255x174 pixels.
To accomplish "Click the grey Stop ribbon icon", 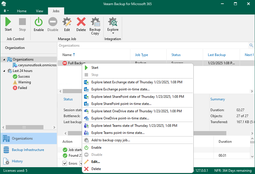I will click(22, 22).
